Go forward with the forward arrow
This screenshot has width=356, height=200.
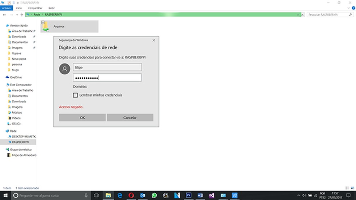(x=11, y=15)
